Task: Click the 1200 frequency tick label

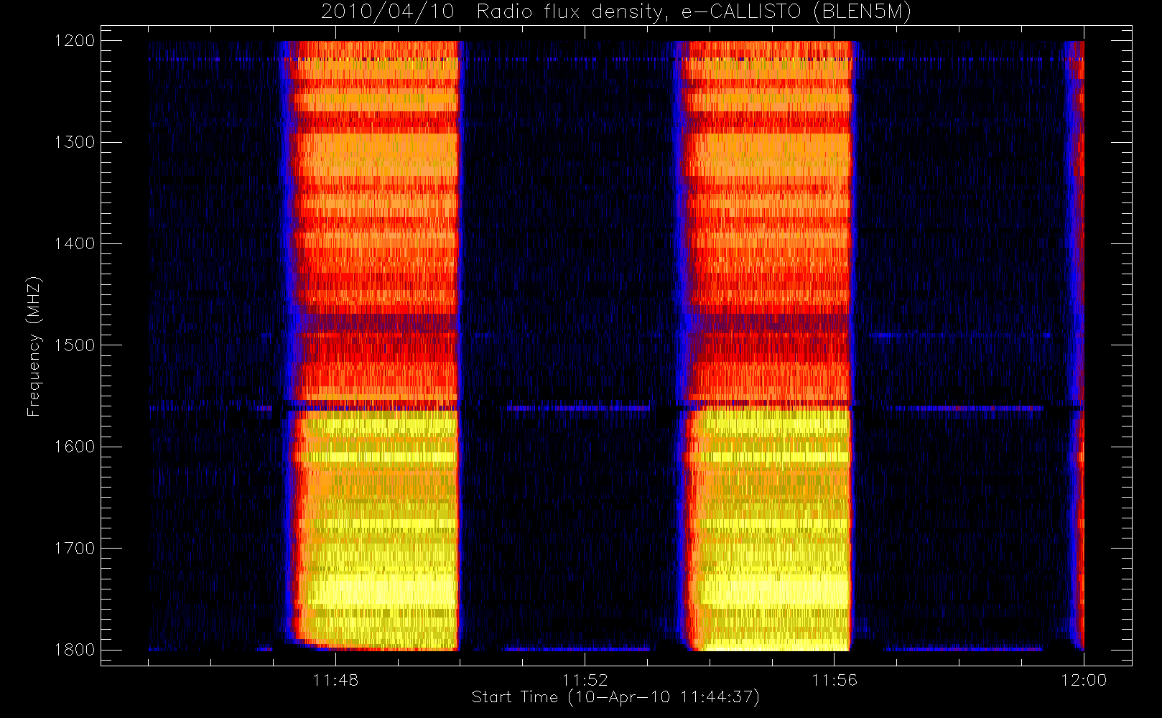Action: [x=75, y=41]
